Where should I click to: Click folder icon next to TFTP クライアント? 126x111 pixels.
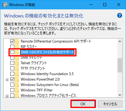17,68
